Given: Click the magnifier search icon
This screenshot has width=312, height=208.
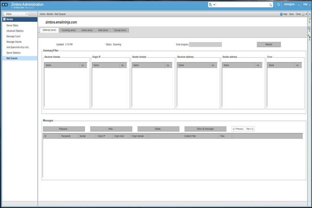Looking at the screenshot, I should pos(271,5).
